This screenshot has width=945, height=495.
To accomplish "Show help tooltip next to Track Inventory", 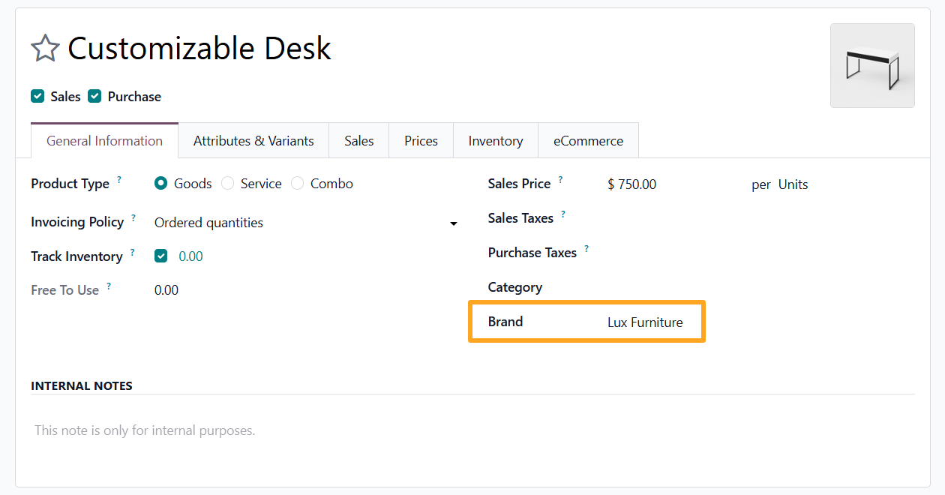I will 132,253.
